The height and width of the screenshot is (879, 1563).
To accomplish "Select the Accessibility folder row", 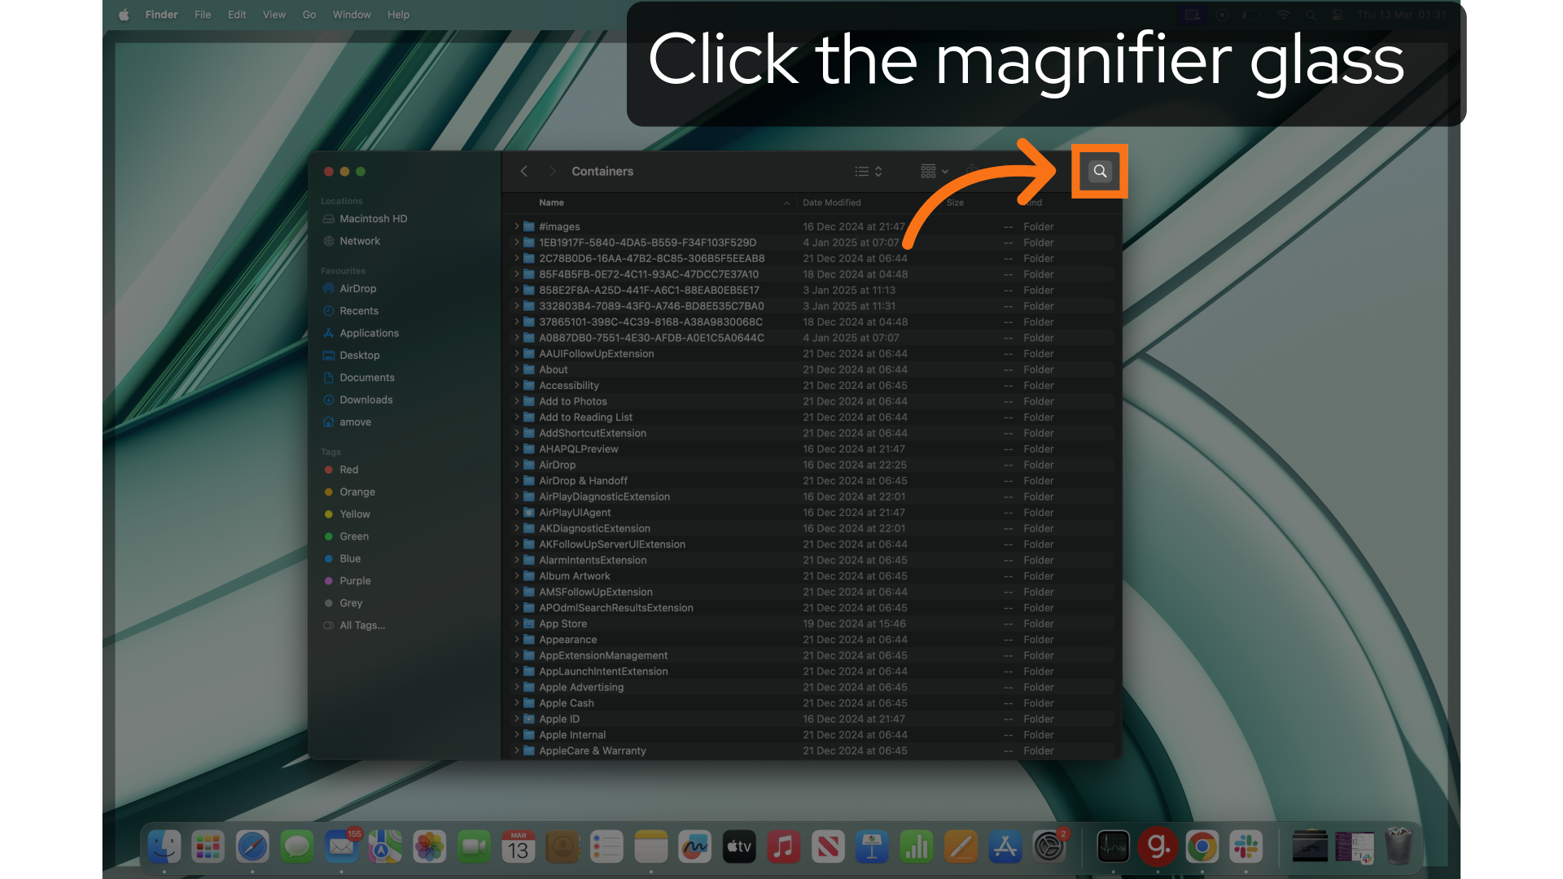I will tap(568, 385).
